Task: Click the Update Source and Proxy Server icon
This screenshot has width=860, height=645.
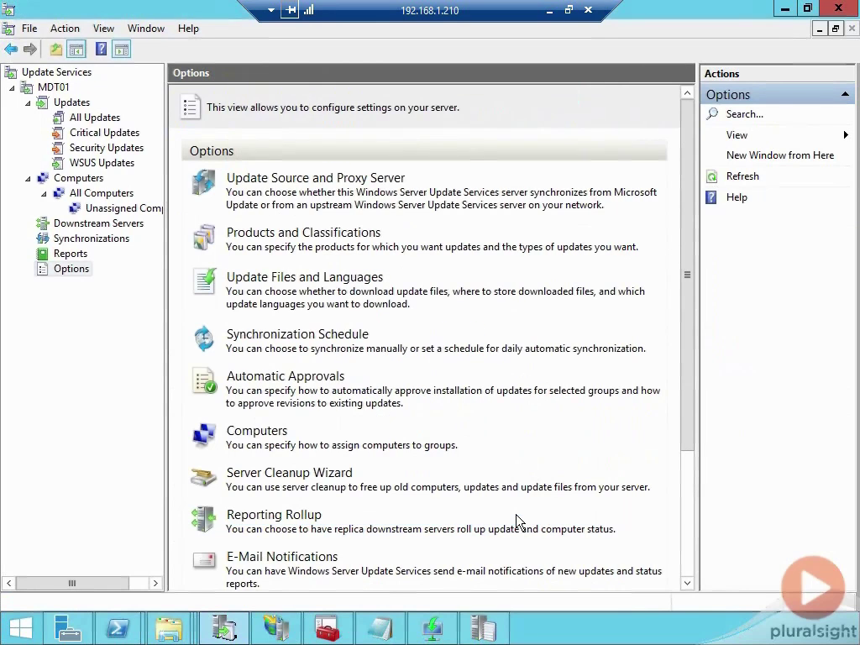Action: point(203,182)
